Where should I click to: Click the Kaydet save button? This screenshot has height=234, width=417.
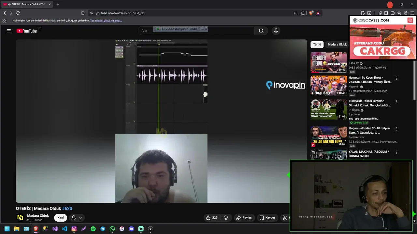coord(267,217)
